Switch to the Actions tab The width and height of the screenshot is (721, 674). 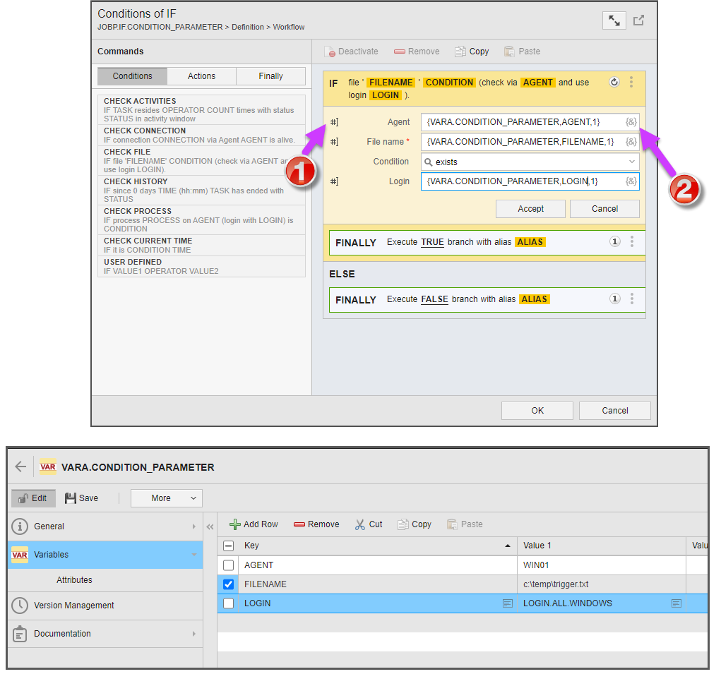tap(201, 76)
